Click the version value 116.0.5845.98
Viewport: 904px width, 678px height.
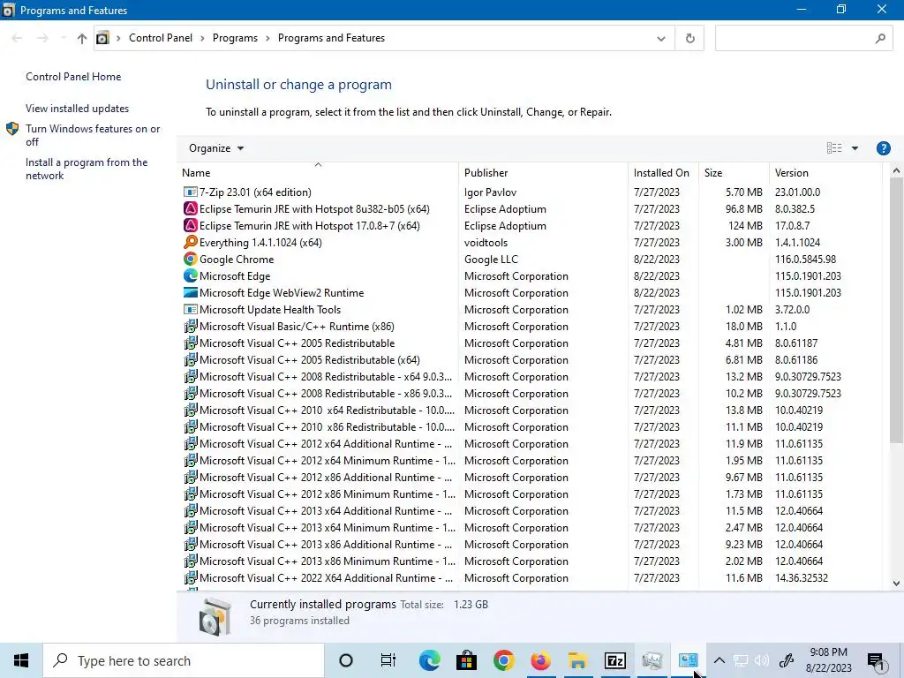(805, 260)
